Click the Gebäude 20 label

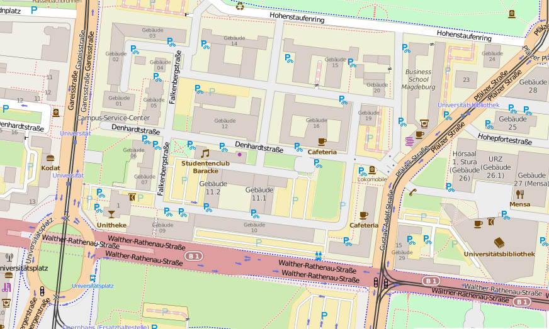(x=377, y=87)
